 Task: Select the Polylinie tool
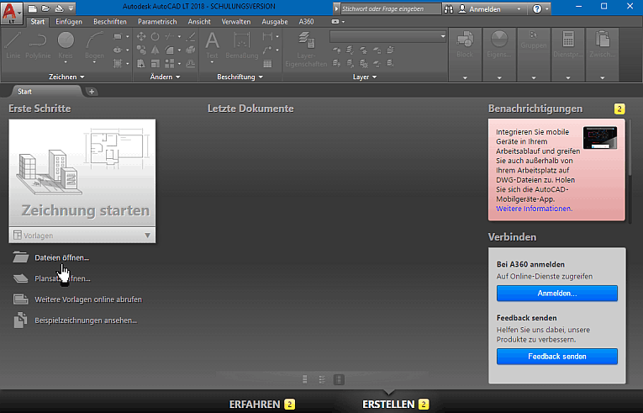tap(38, 45)
